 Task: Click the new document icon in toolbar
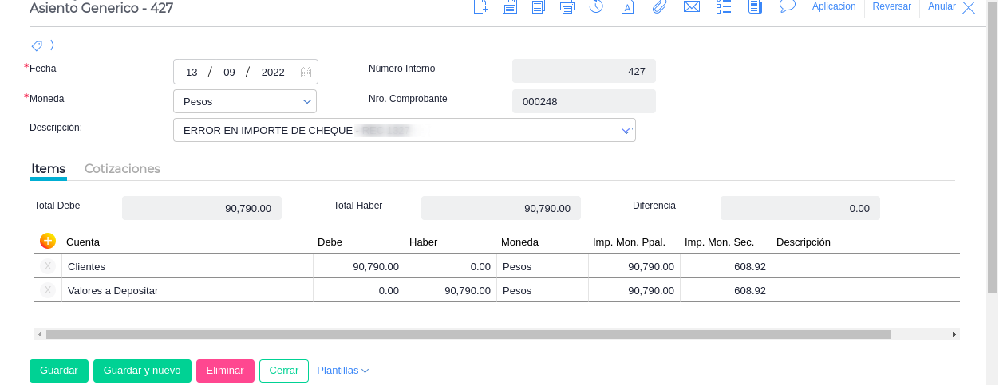click(480, 7)
